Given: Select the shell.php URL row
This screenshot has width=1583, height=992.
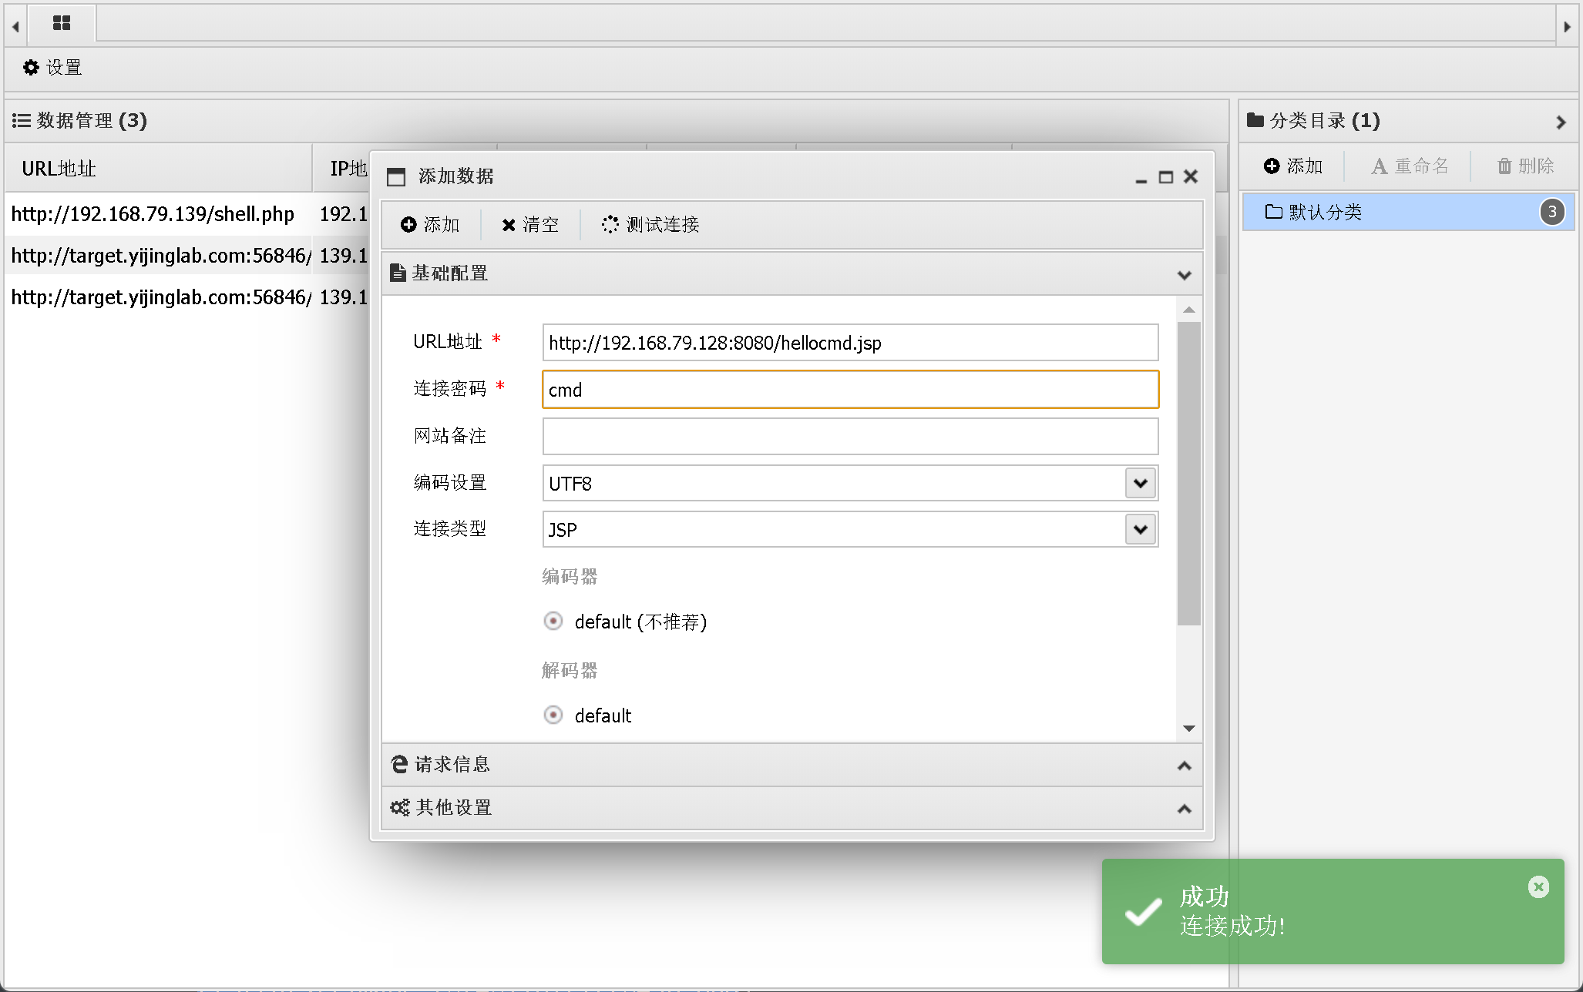Looking at the screenshot, I should tap(153, 214).
